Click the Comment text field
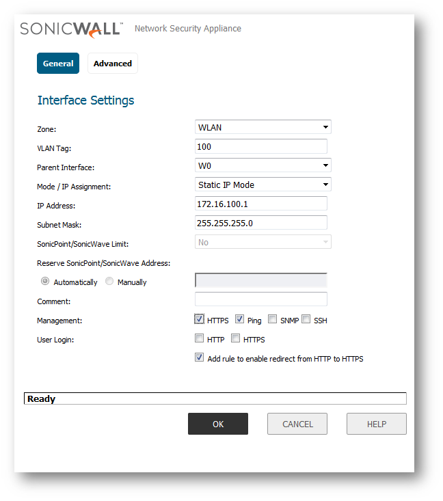 (x=260, y=299)
